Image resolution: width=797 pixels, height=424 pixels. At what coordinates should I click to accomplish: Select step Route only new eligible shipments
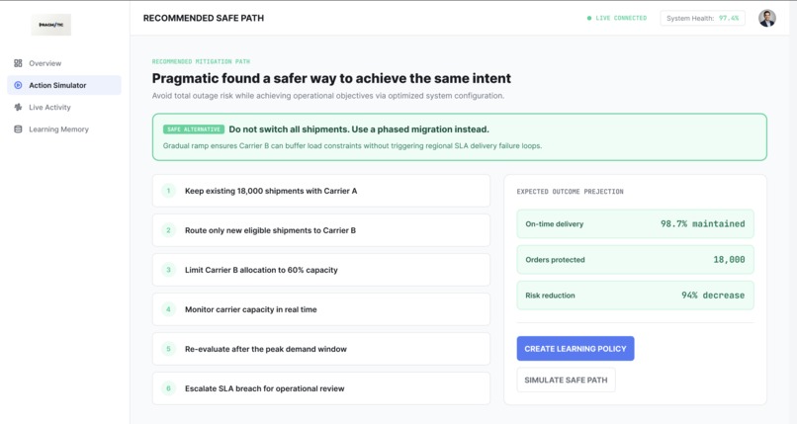click(x=321, y=230)
